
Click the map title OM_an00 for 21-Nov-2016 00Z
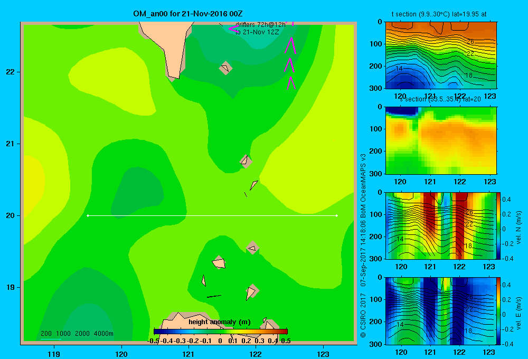pos(188,14)
